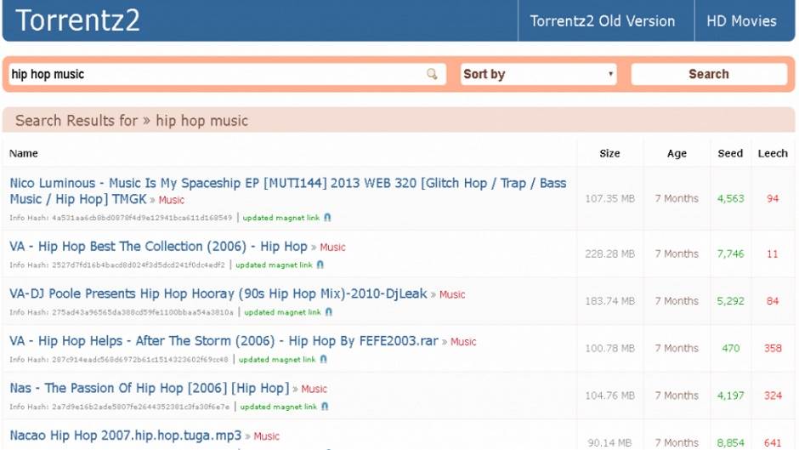This screenshot has width=799, height=450.
Task: Open VA Hip Hop Best The Collection link
Action: [x=158, y=247]
